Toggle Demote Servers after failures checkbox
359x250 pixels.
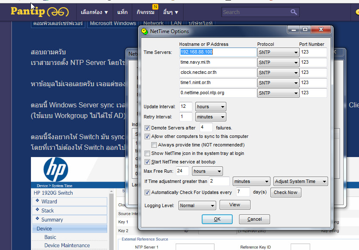point(147,128)
